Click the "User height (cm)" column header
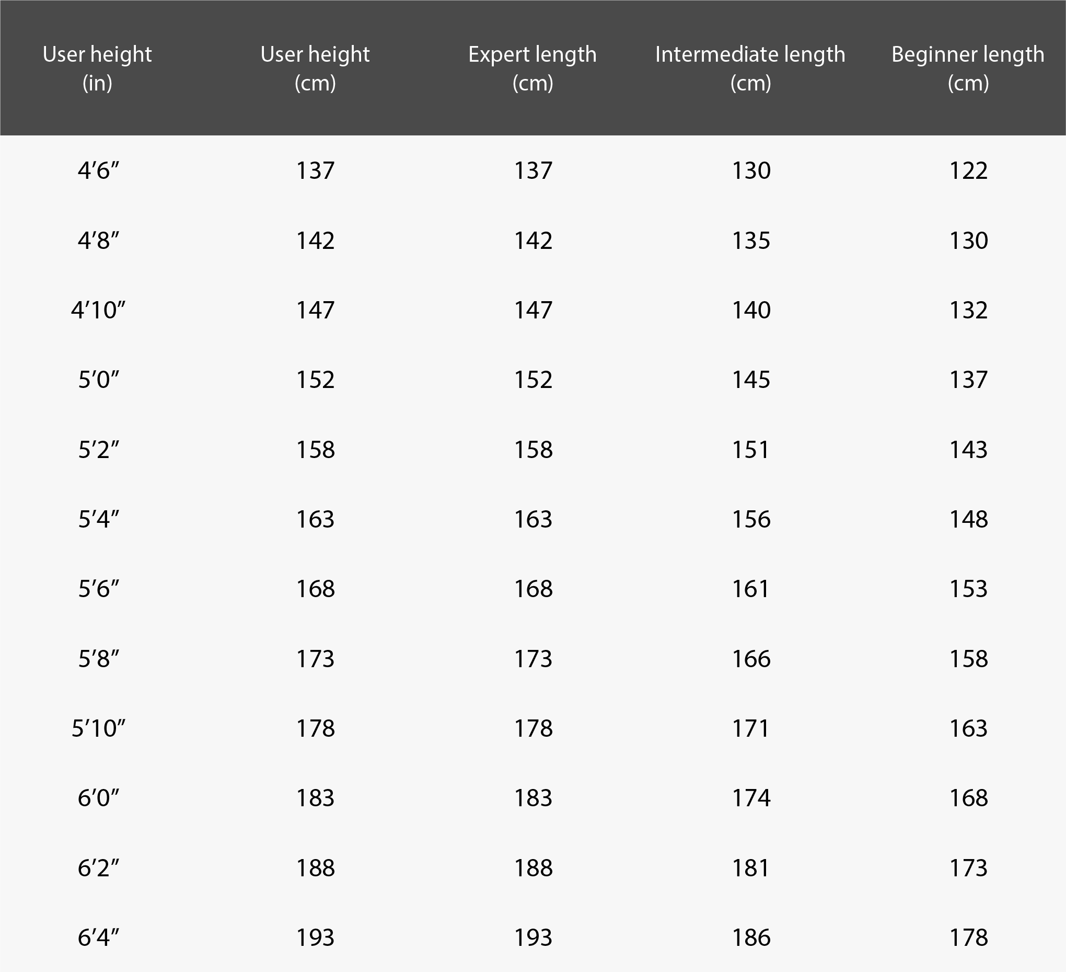The image size is (1066, 972). [315, 68]
